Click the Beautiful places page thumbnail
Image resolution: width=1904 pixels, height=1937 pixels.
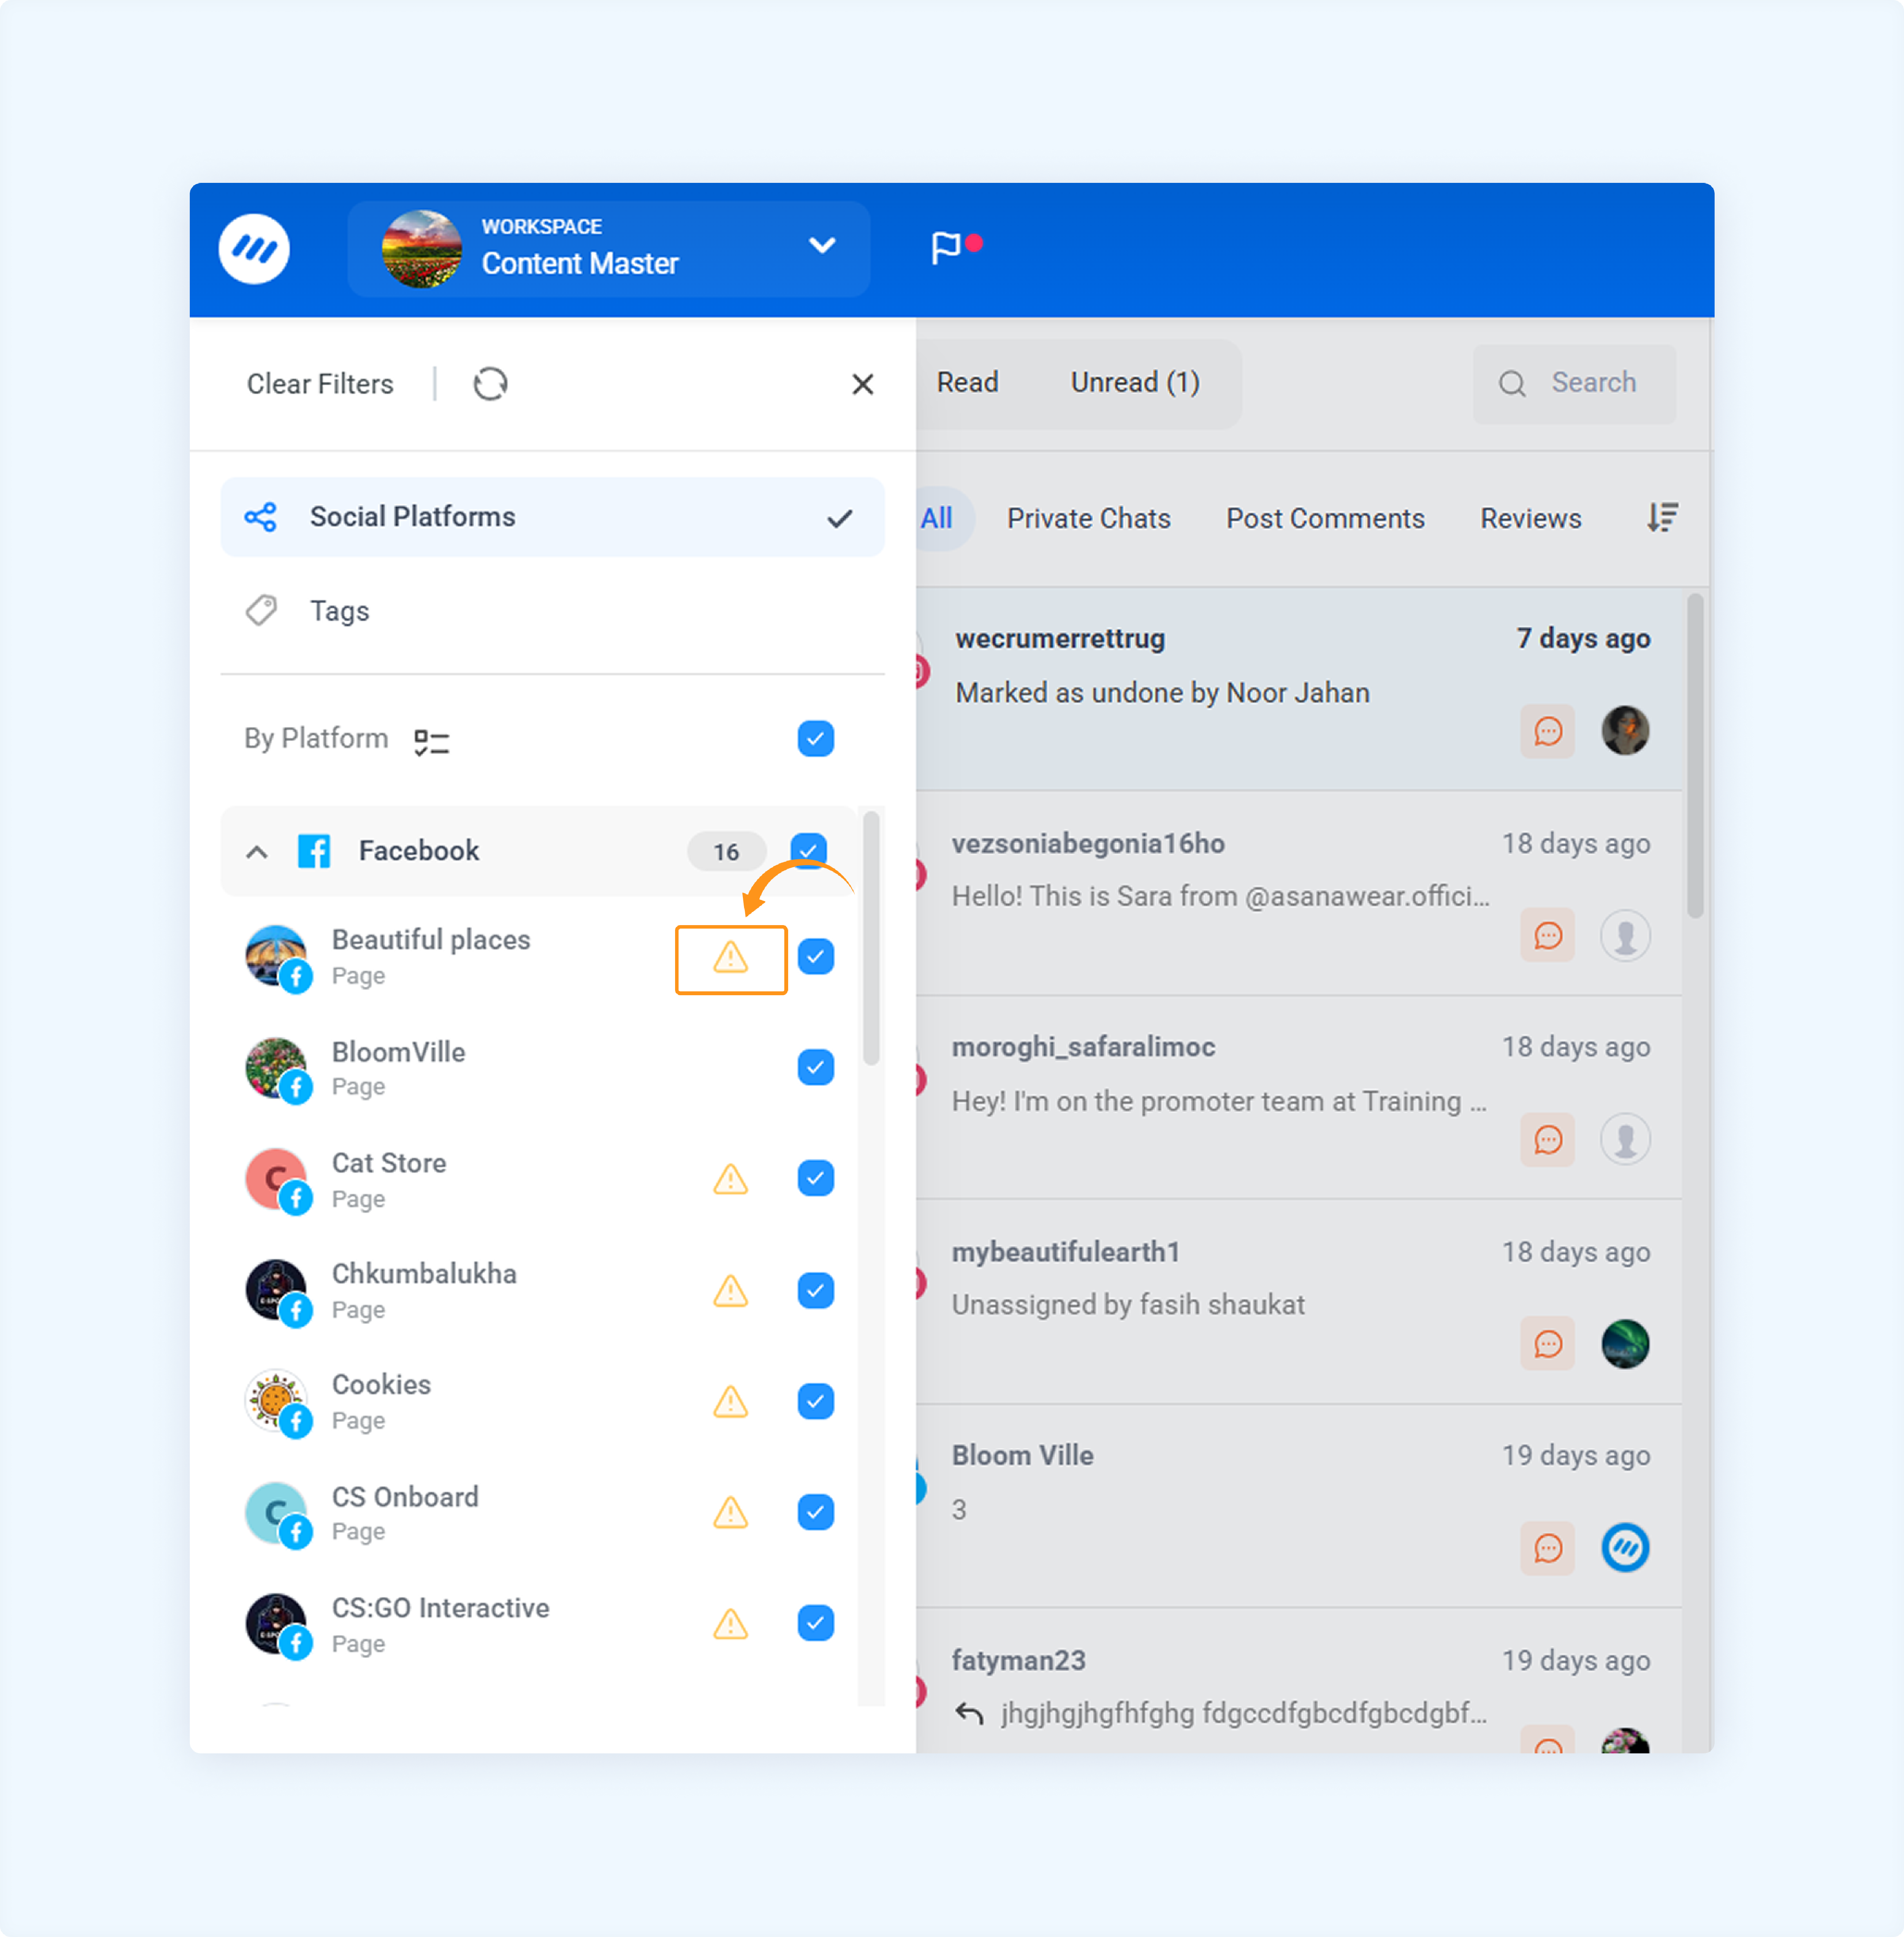click(x=276, y=957)
